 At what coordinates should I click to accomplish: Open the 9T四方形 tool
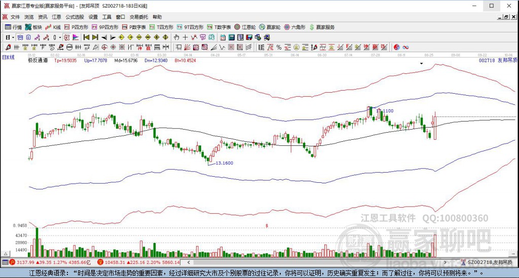coord(190,27)
